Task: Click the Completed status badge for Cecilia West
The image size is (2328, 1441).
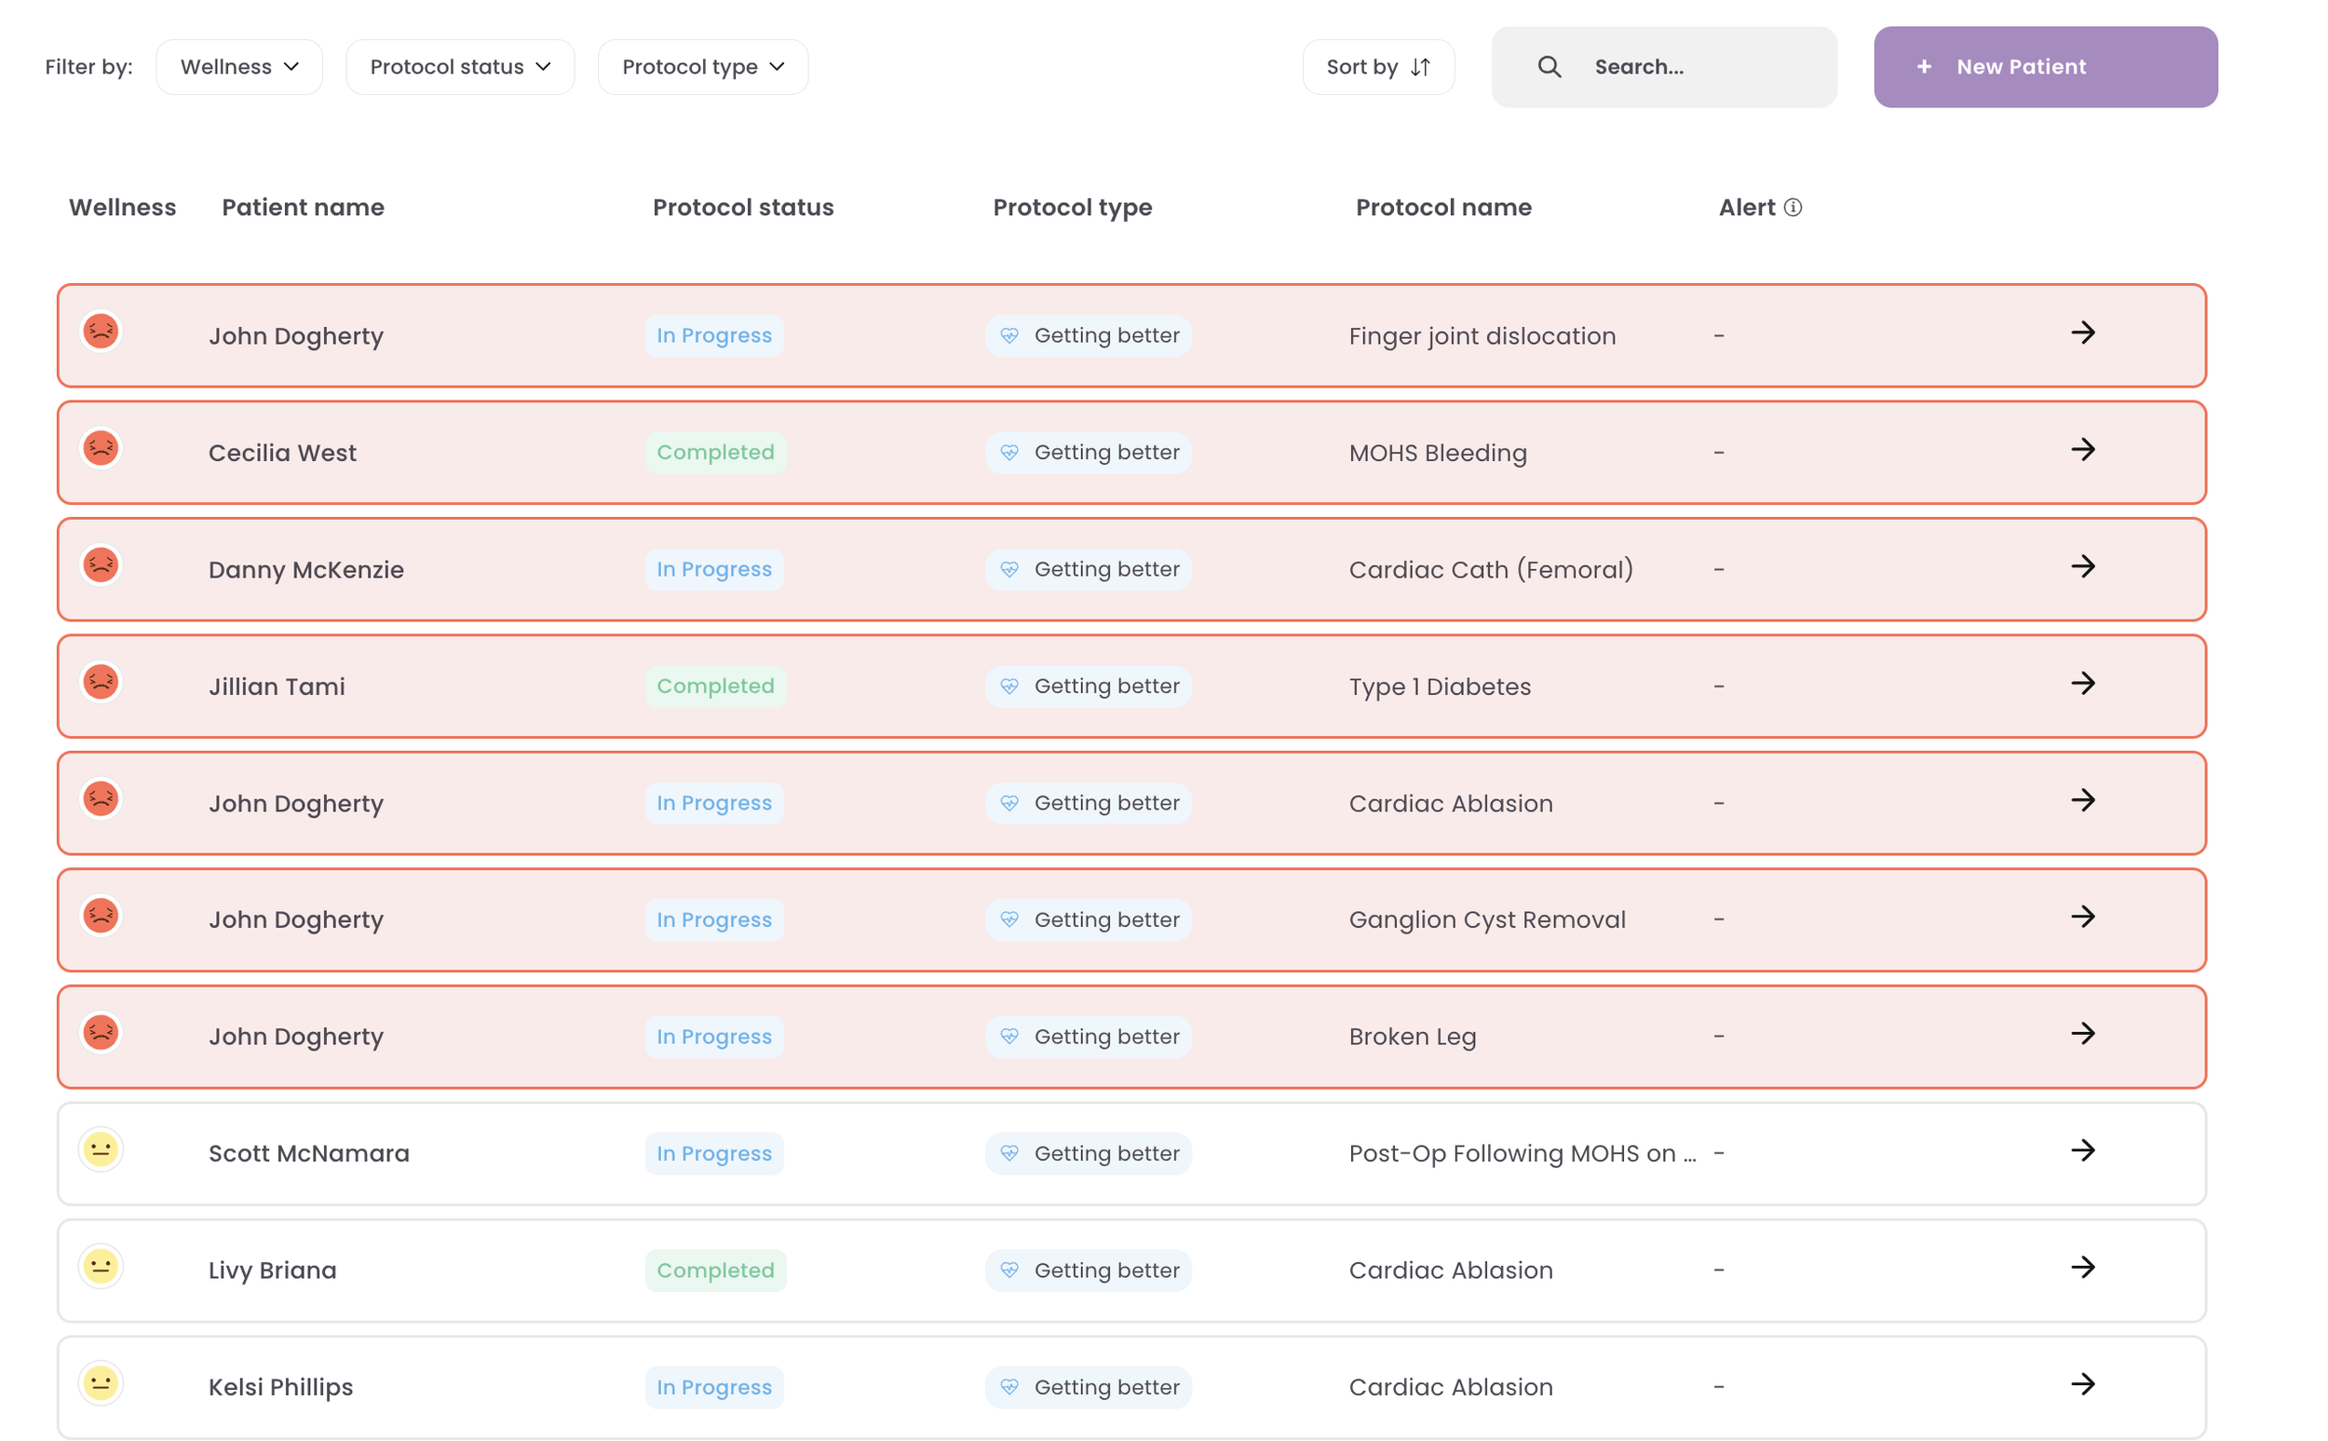Action: click(x=715, y=453)
